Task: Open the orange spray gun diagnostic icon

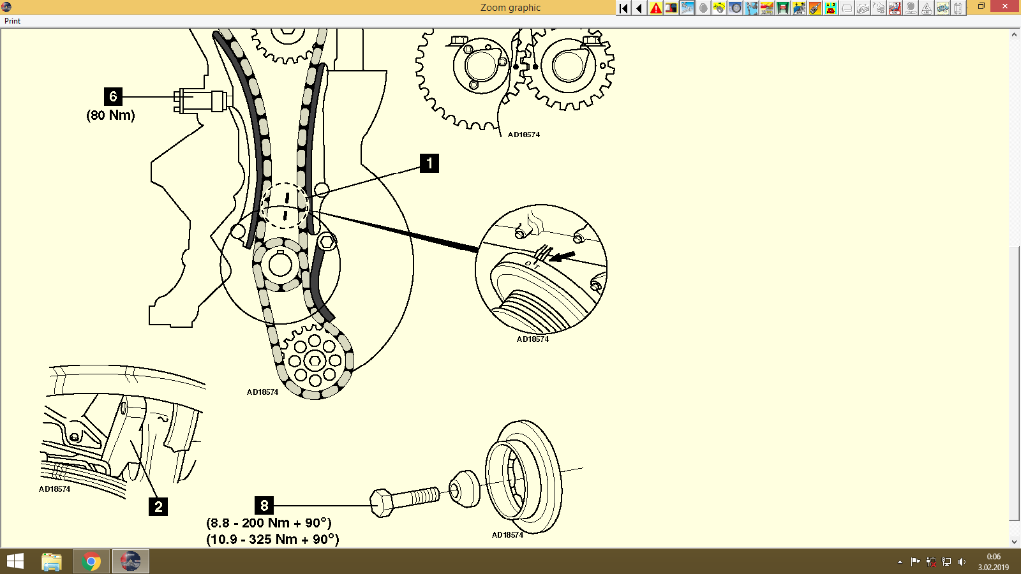Action: click(x=814, y=8)
